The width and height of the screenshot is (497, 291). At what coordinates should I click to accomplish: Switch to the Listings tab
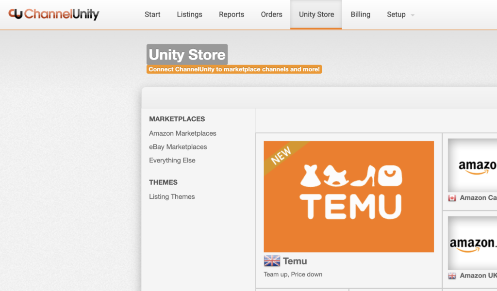point(189,15)
